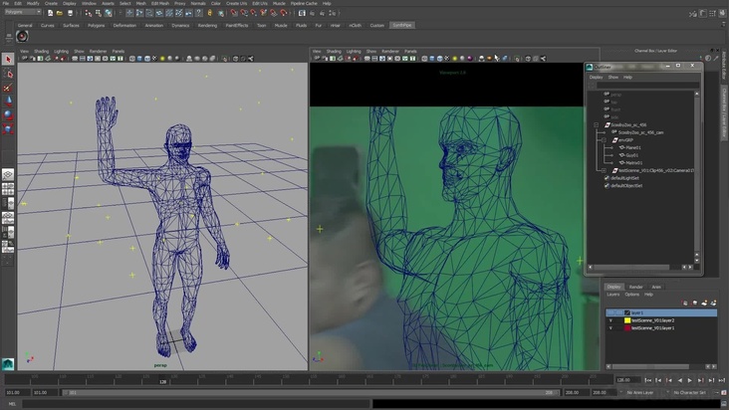The image size is (729, 410).
Task: Expand testScenne_V01 camera node in Outliner
Action: coord(604,170)
